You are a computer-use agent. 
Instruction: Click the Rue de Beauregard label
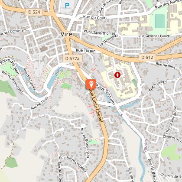(x=85, y=143)
